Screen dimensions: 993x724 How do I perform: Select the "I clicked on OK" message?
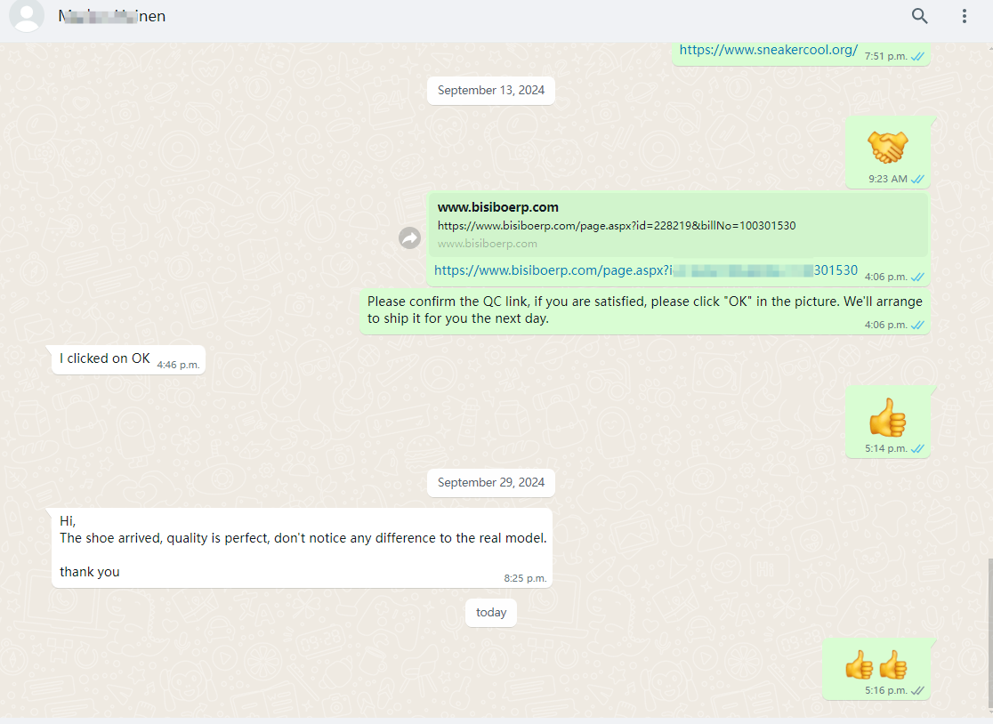(x=105, y=358)
